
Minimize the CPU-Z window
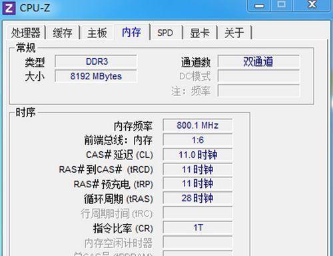[259, 5]
